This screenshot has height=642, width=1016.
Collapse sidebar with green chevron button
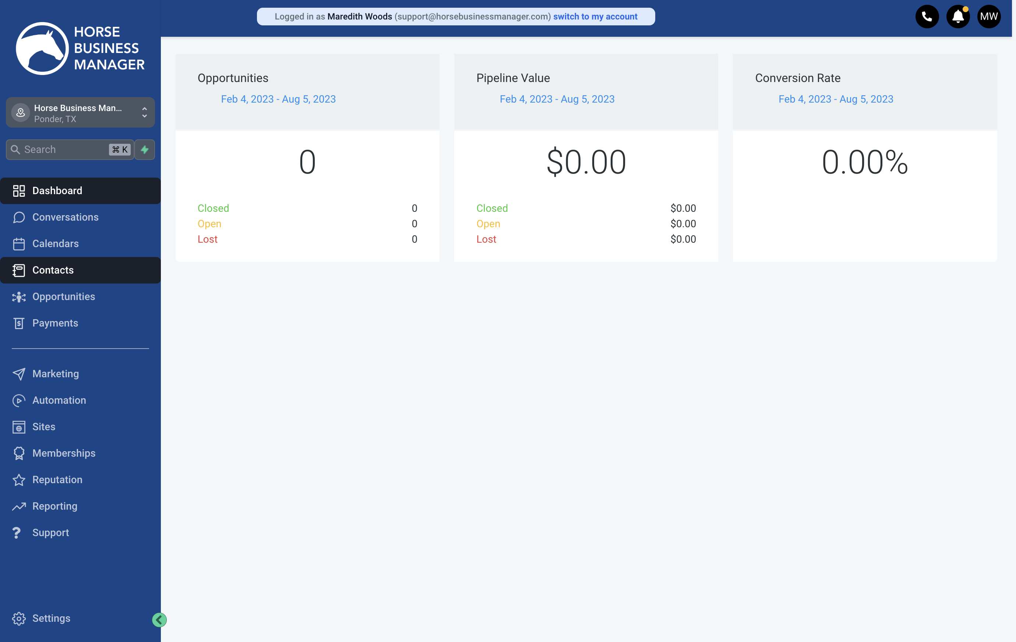[x=159, y=620]
